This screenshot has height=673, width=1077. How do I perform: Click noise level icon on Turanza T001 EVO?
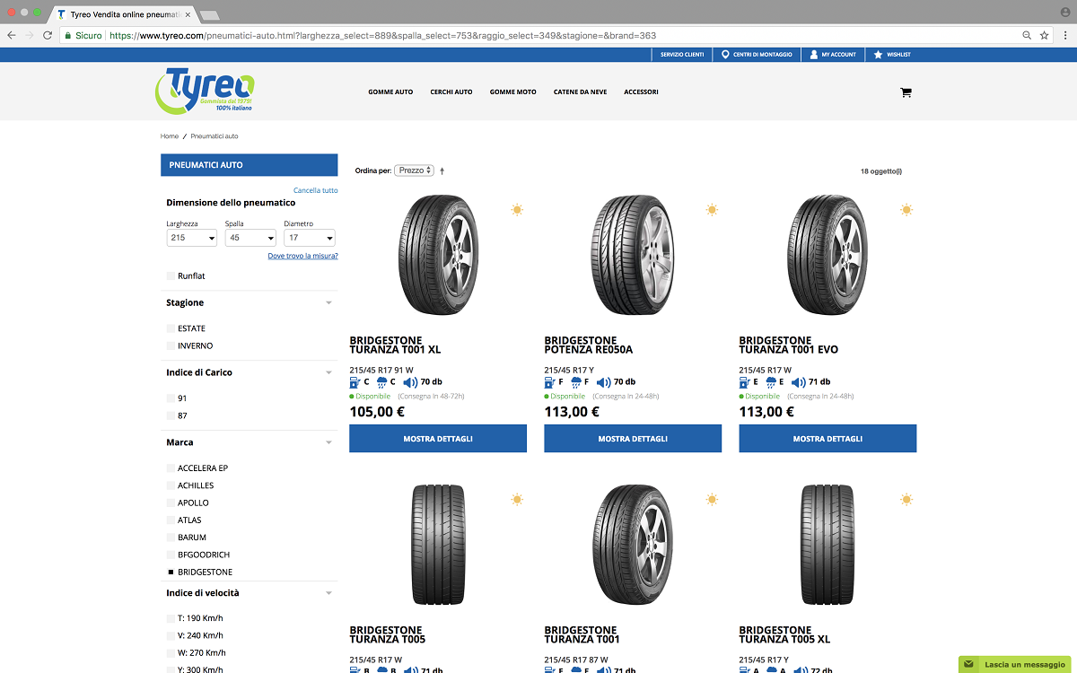coord(799,382)
